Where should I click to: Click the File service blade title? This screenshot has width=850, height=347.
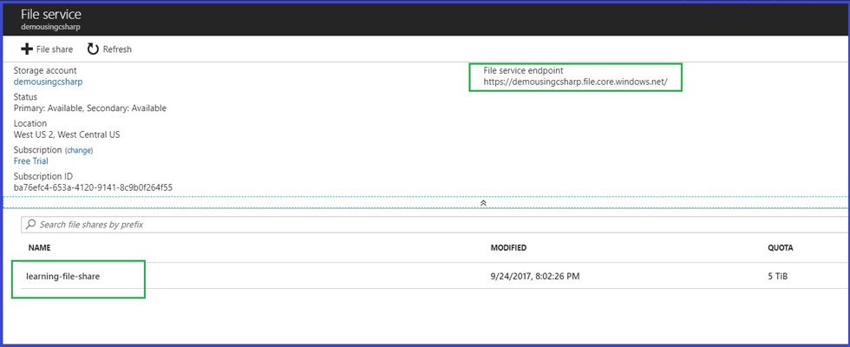tap(51, 15)
